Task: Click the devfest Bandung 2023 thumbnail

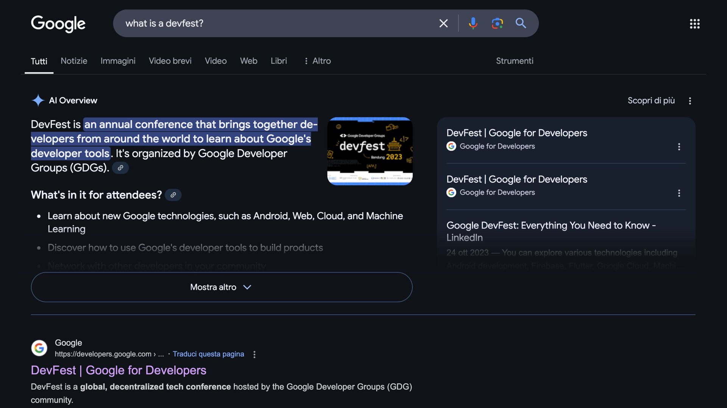Action: coord(370,151)
